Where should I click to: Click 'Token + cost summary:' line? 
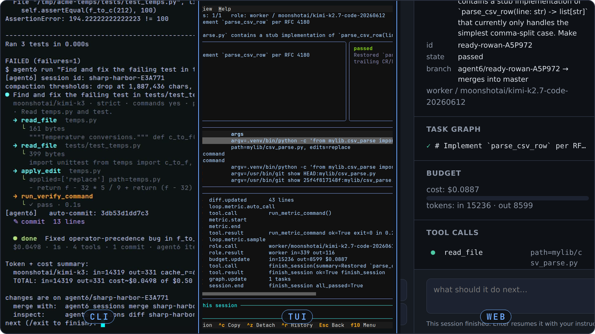pos(47,264)
